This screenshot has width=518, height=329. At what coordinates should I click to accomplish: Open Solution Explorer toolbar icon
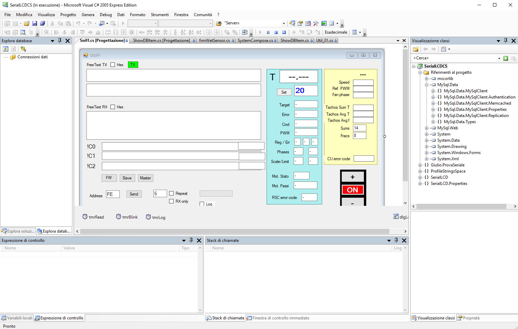coord(292,23)
